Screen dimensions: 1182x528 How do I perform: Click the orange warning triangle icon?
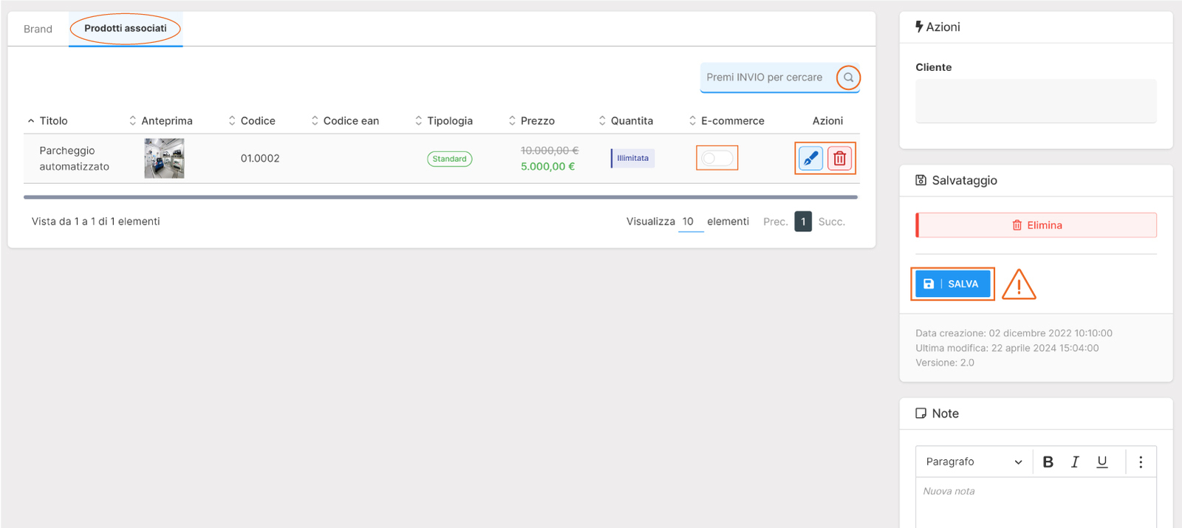[1019, 285]
